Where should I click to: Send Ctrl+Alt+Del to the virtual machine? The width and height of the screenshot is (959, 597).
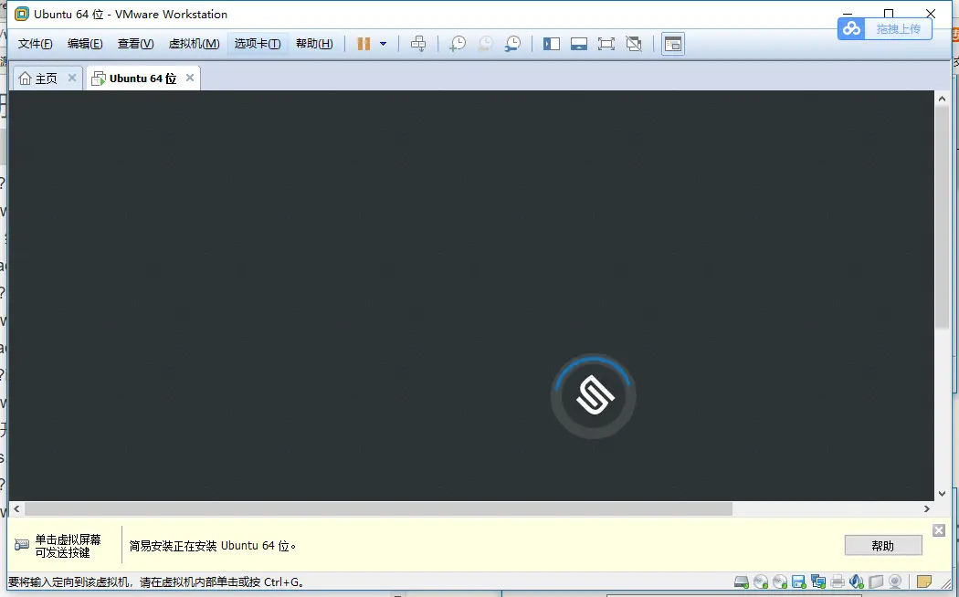click(418, 44)
